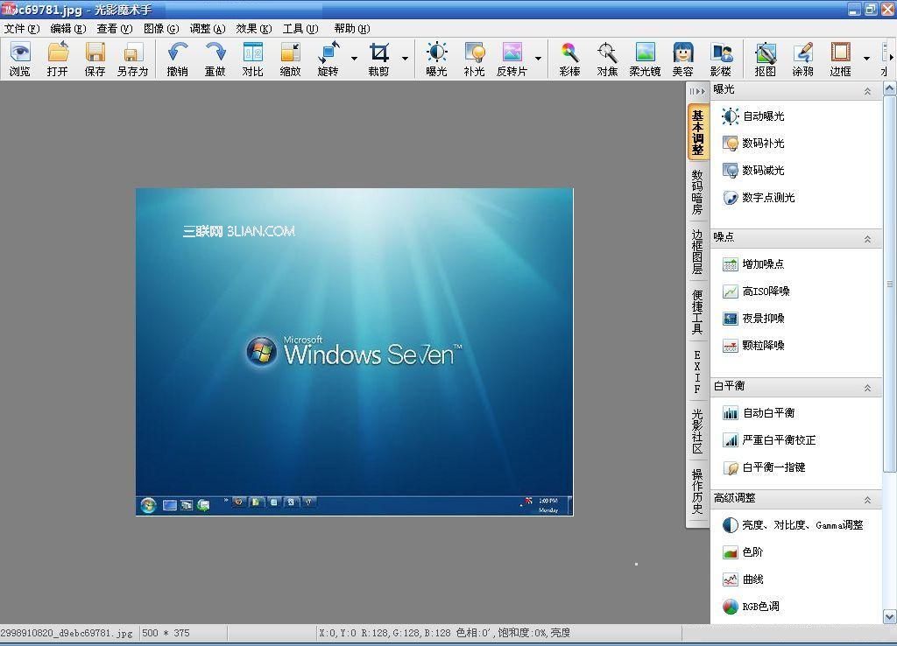Open dropdown arrow next to 反转片
This screenshot has height=646, width=897.
[539, 59]
